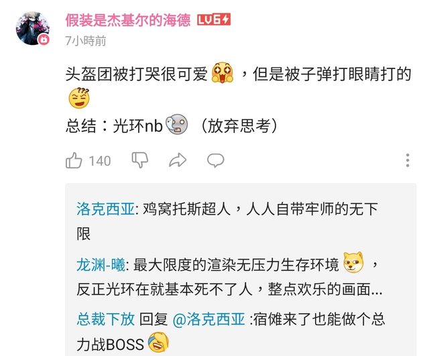This screenshot has width=429, height=356.
Task: Open the commenter's profile avatar
Action: [33, 28]
